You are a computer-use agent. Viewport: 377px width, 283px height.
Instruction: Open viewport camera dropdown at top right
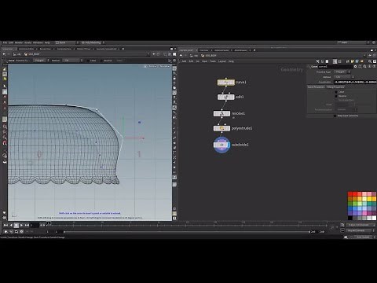pyautogui.click(x=165, y=67)
